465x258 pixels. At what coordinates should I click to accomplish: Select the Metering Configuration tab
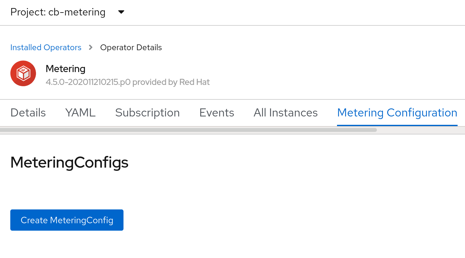tap(397, 113)
